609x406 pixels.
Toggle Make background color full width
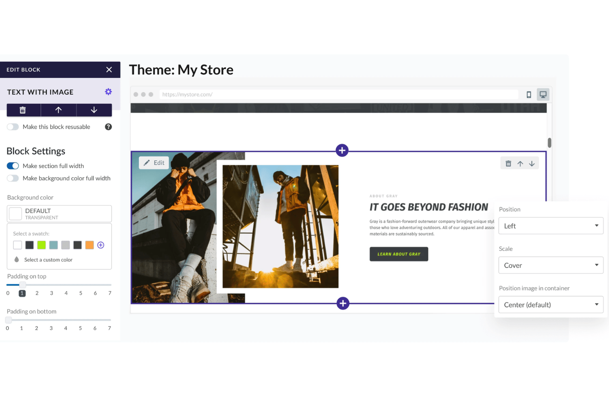13,178
